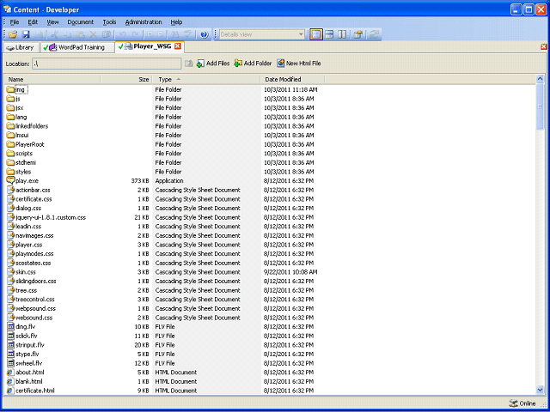Open the Edit menu
Screen dimensions: 550x412
33,22
